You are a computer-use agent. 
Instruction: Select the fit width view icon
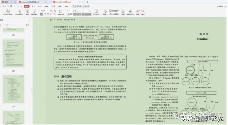45,14
